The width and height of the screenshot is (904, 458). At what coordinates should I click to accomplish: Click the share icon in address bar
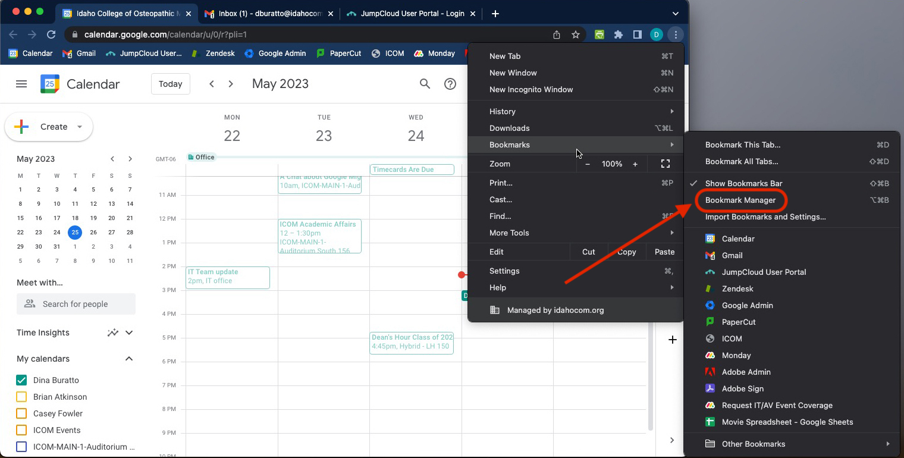(557, 34)
